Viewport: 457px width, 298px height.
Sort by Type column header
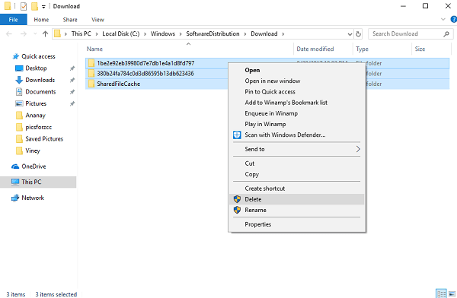pos(362,49)
